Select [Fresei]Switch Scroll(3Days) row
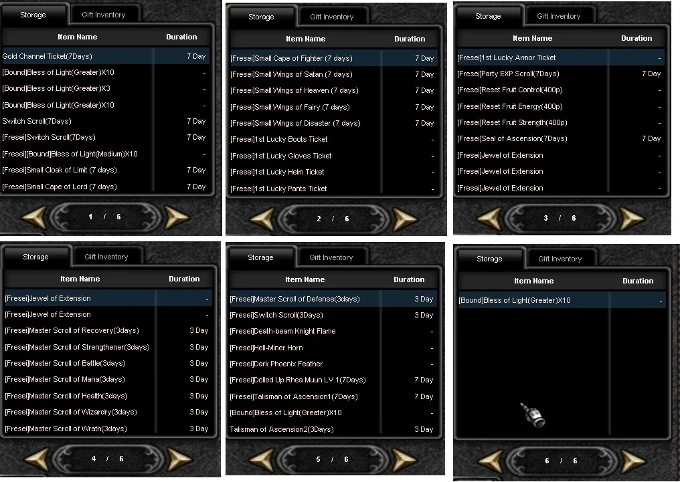Image resolution: width=680 pixels, height=482 pixels. 333,316
